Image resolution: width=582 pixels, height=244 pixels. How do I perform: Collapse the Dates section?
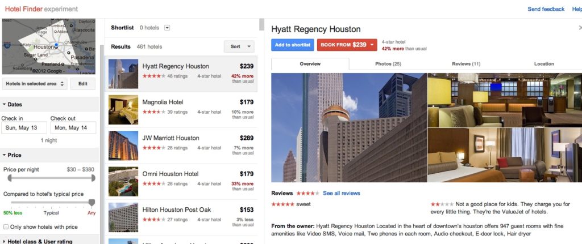[x=13, y=105]
